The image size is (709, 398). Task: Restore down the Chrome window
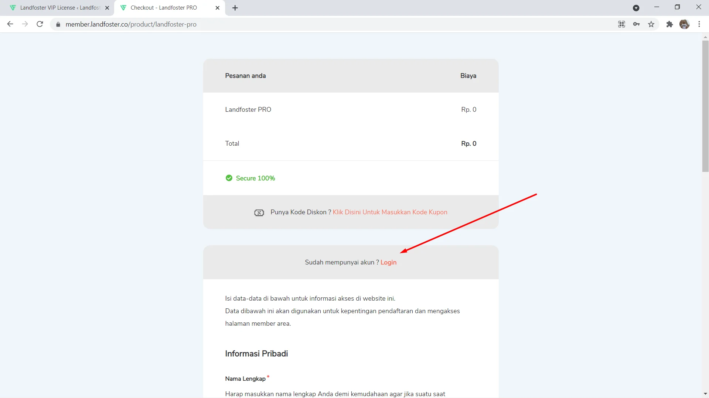click(677, 7)
